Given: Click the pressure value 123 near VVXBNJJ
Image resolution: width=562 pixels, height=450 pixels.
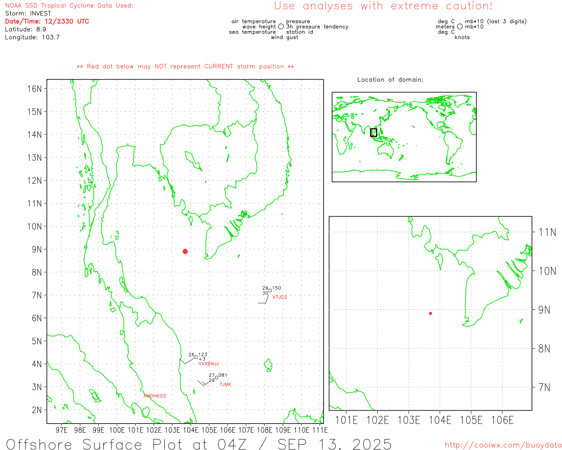Looking at the screenshot, I should tap(203, 355).
